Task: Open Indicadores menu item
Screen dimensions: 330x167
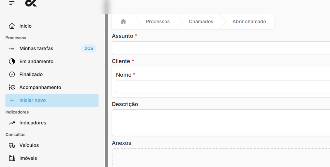Action: tap(52, 123)
